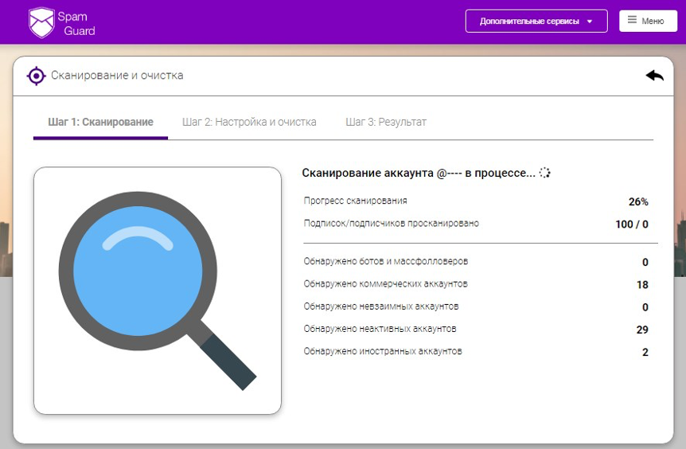686x449 pixels.
Task: Open the Дополнительные сервисы dropdown
Action: pos(529,21)
